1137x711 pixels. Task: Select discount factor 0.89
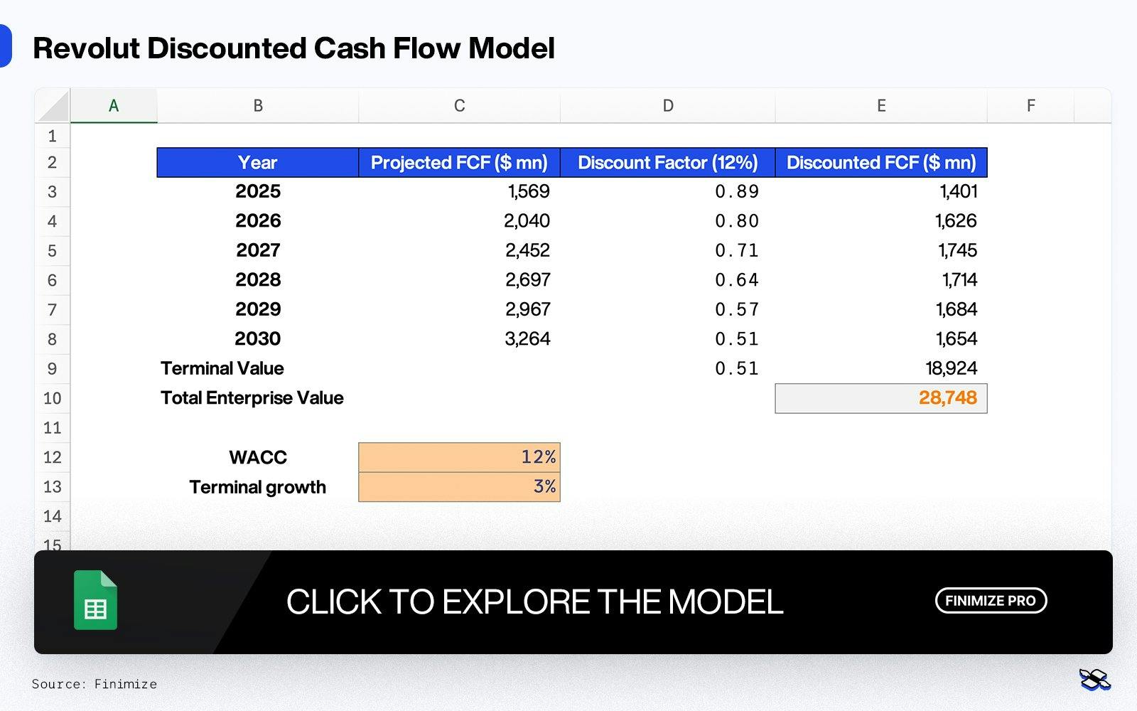[x=668, y=192]
